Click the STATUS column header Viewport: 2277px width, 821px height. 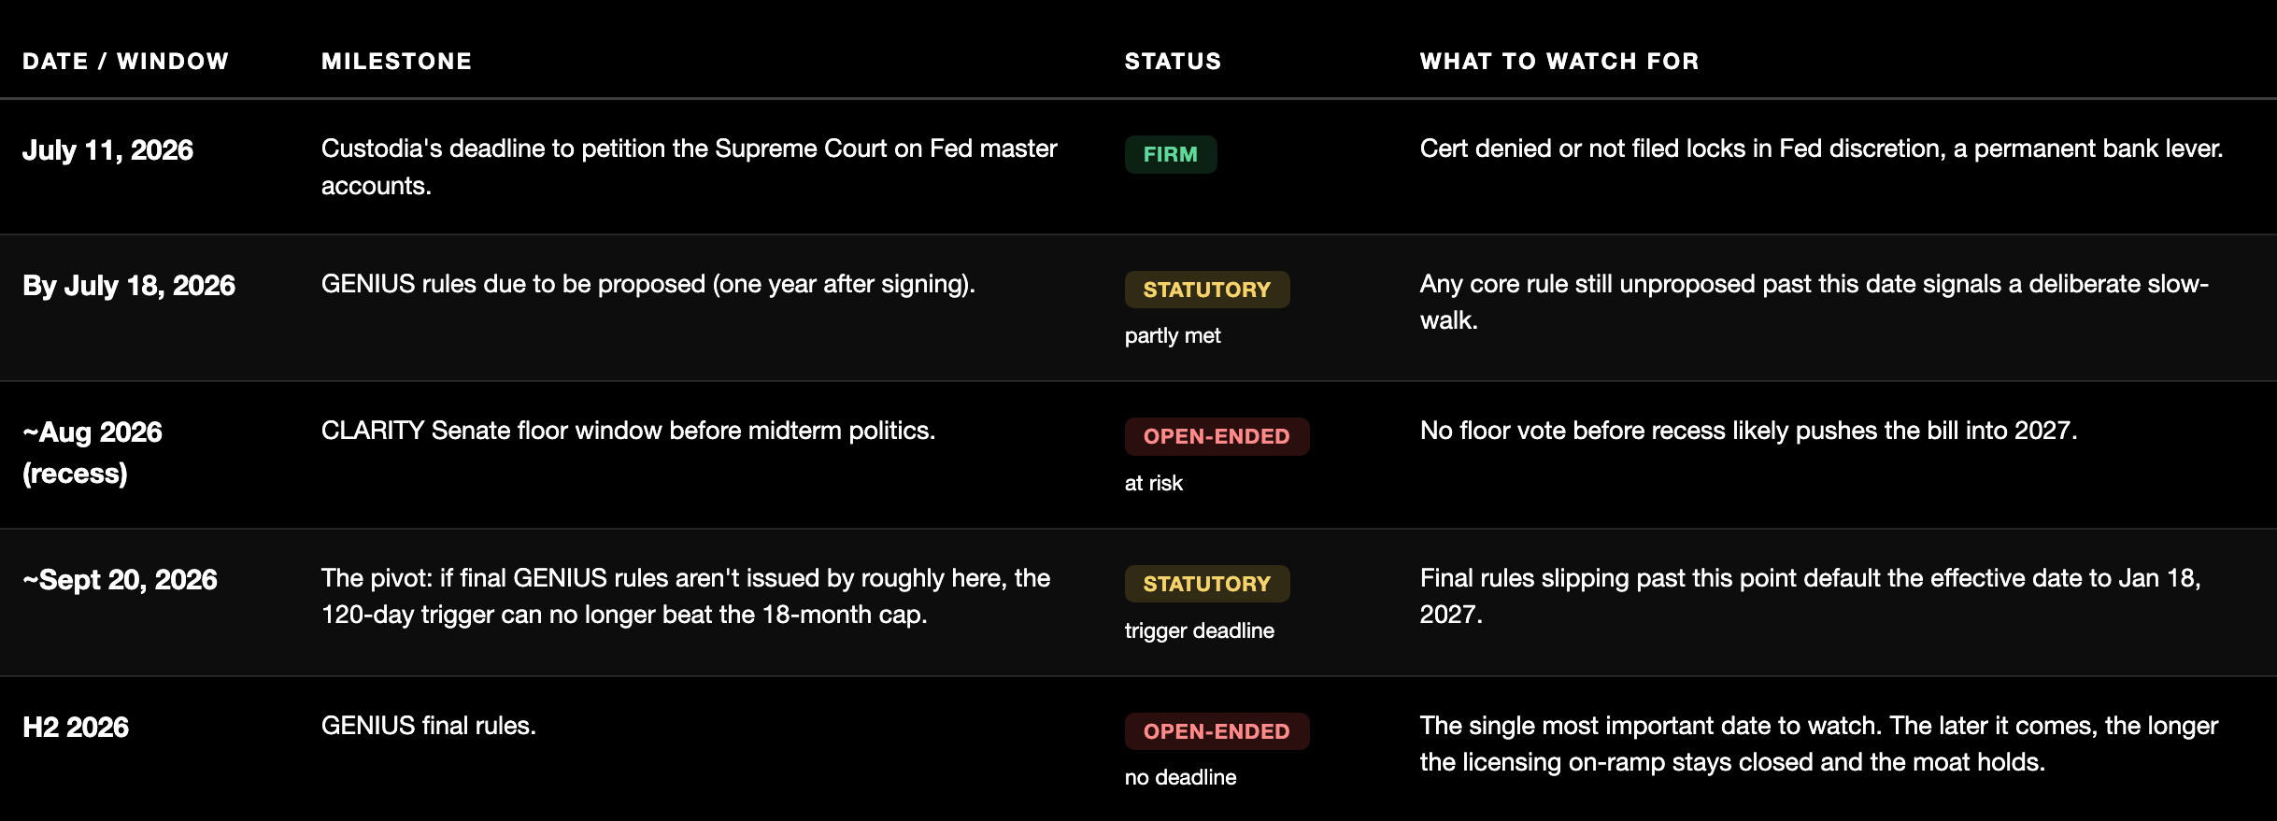1173,62
